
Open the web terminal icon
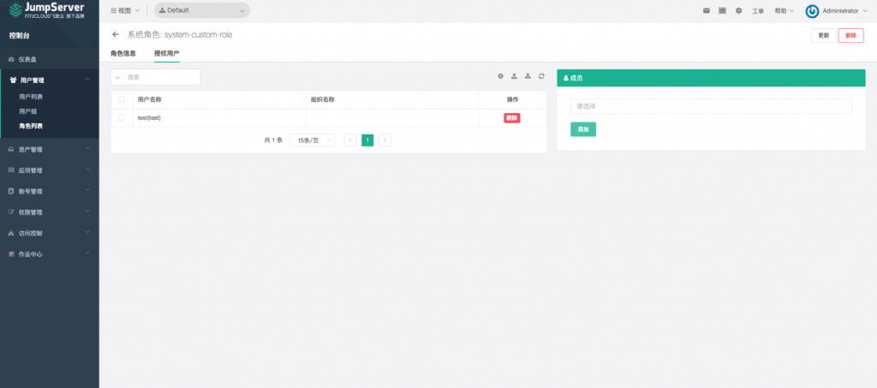[x=722, y=10]
